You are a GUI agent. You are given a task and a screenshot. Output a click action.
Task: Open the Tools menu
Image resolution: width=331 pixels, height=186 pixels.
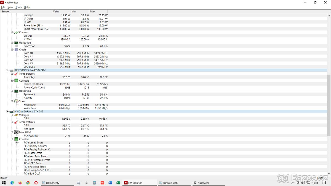click(x=18, y=7)
